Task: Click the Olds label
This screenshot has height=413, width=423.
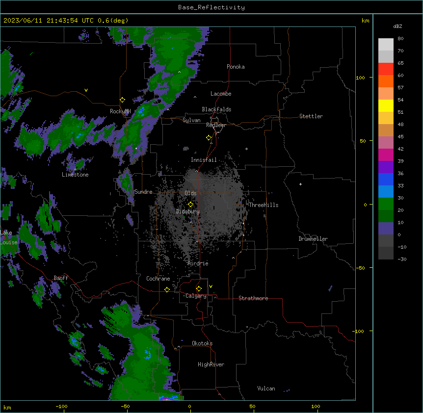Action: point(190,193)
